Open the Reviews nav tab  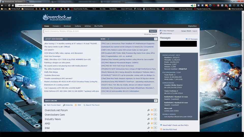coord(67,26)
